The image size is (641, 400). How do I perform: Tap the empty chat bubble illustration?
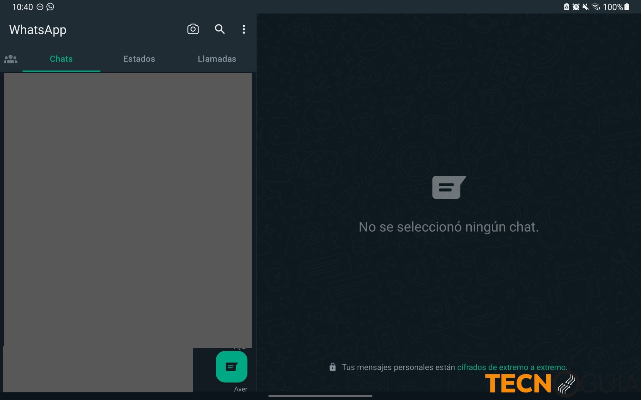(x=448, y=187)
